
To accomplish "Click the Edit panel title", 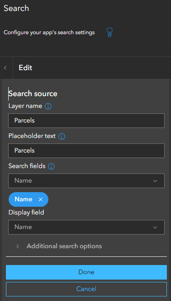I will coord(26,67).
